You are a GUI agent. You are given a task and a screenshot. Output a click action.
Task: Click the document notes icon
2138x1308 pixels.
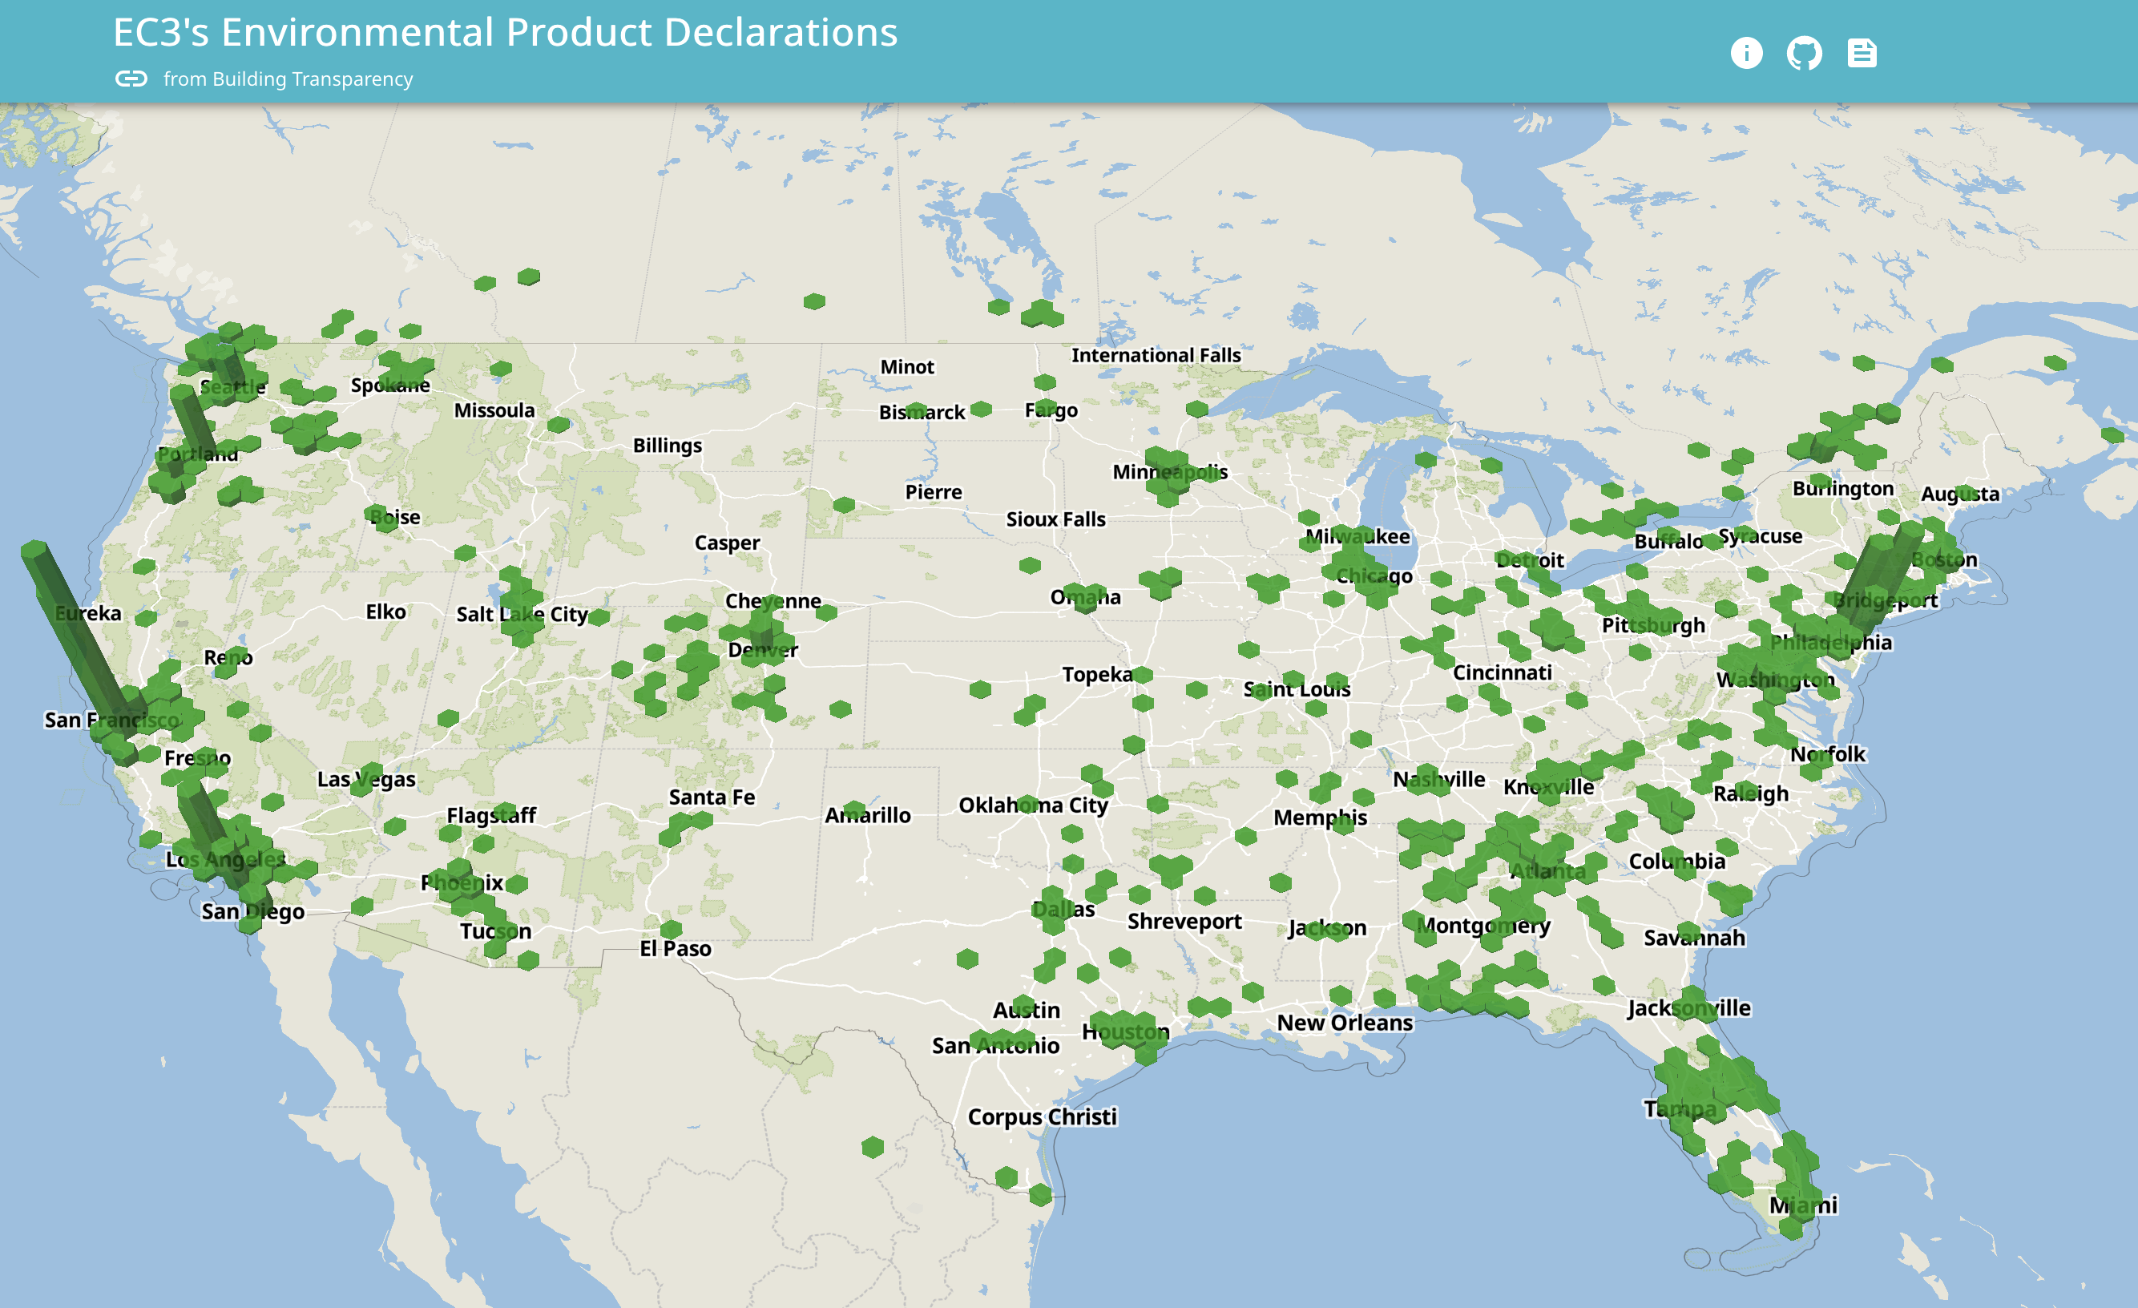(x=1862, y=53)
